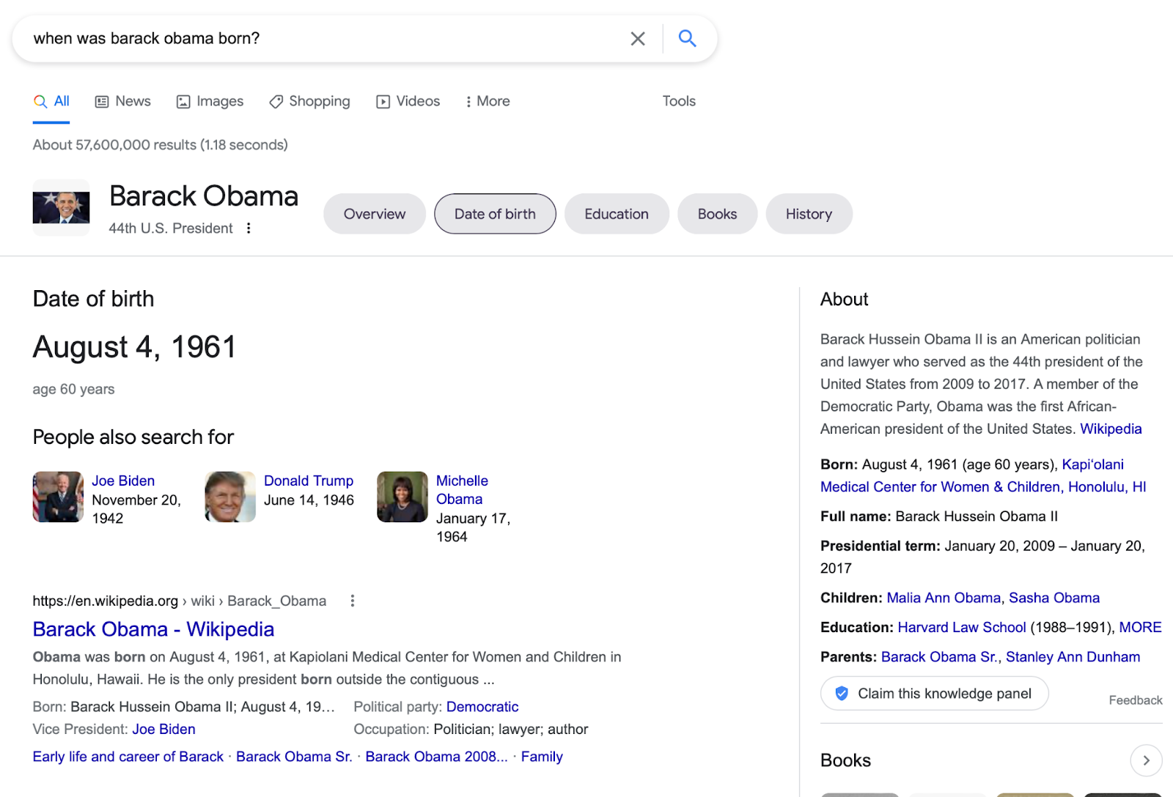Open the Images tab

pos(210,101)
